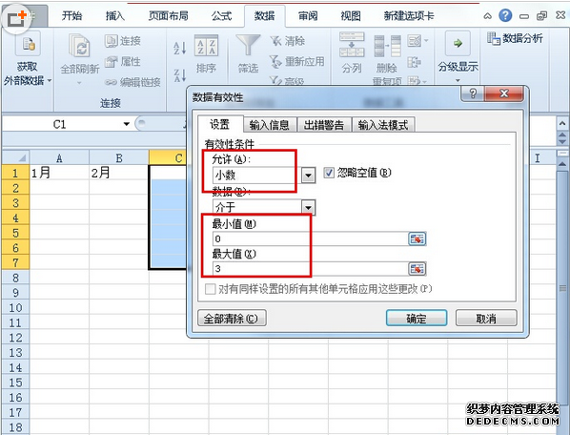Expand Data Validation dropdown arrow
This screenshot has height=435, width=570.
click(426, 40)
